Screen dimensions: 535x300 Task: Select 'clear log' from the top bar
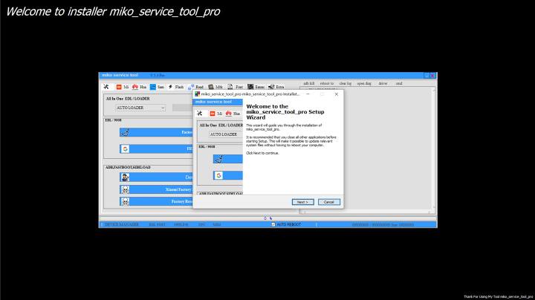point(346,83)
